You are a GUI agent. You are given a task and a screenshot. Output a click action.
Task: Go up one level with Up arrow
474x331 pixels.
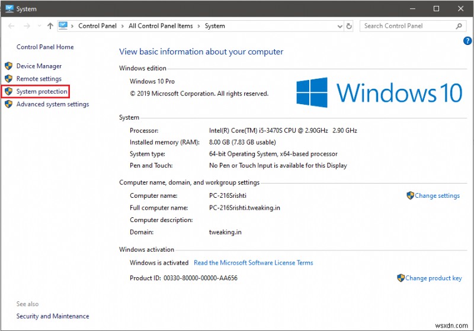point(50,26)
